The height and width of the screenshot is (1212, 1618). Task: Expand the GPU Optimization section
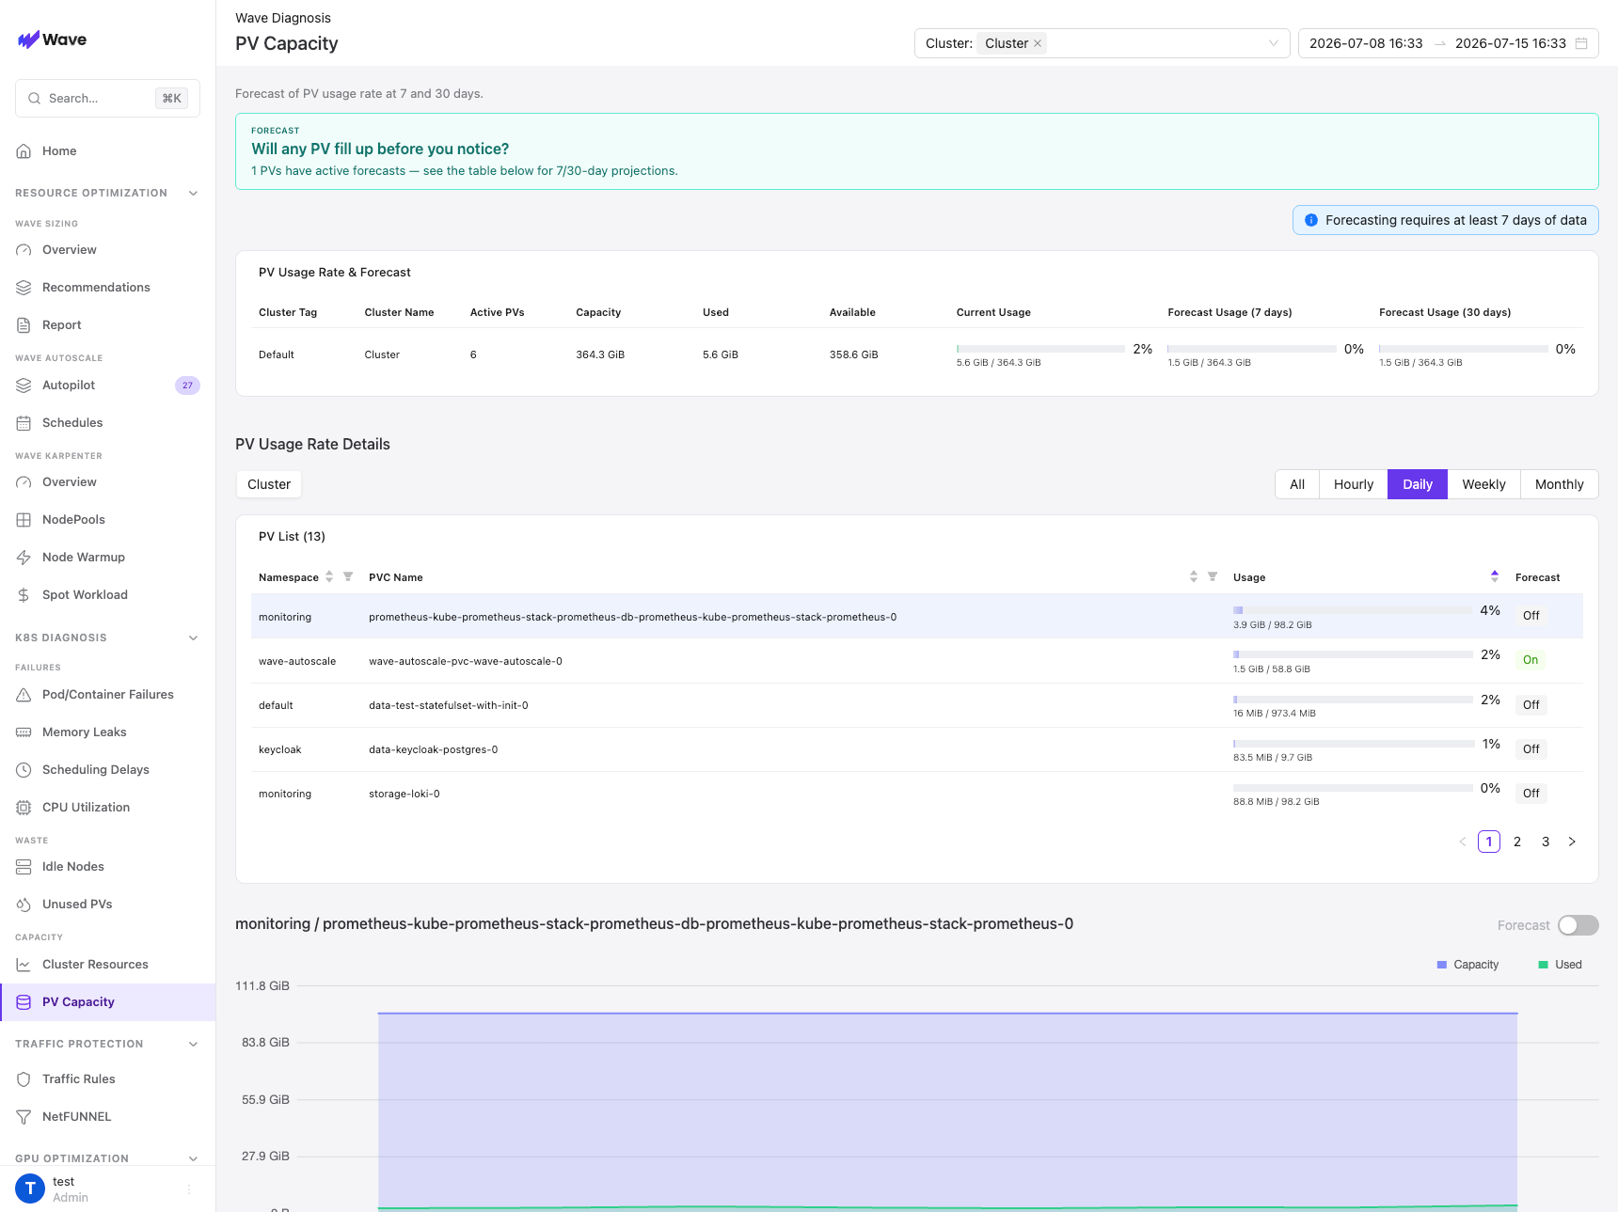tap(193, 1158)
